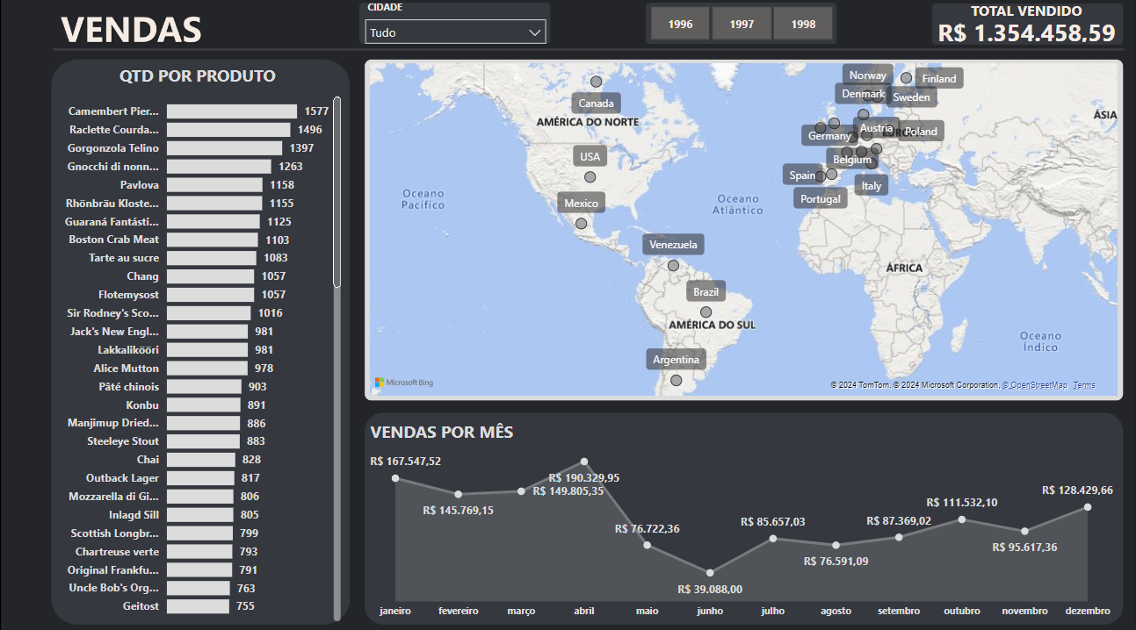Select the Inlagd Sill bar
The width and height of the screenshot is (1136, 630).
(200, 515)
